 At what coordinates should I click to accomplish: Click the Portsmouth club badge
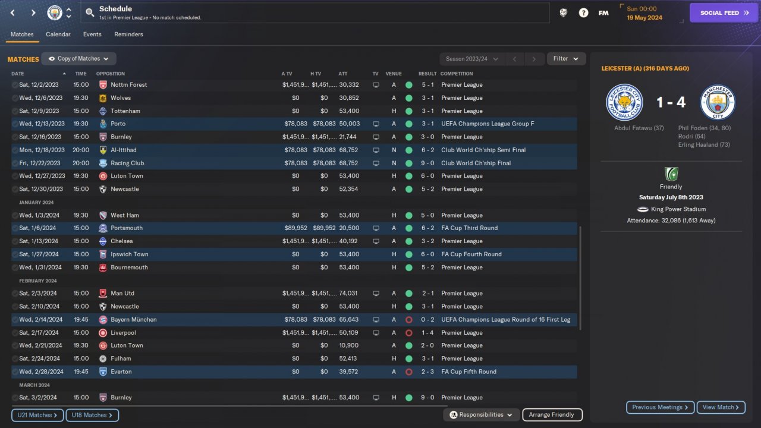103,228
